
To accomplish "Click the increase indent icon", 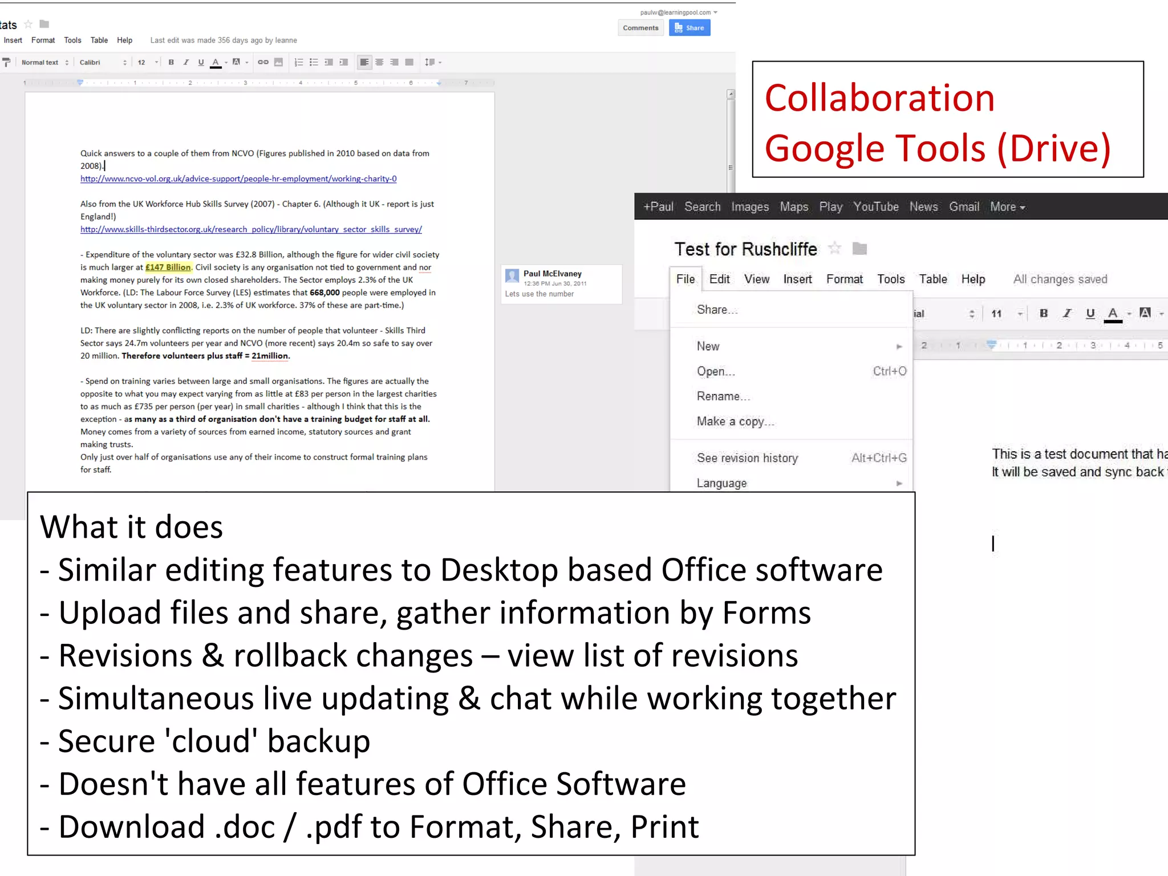I will 343,62.
